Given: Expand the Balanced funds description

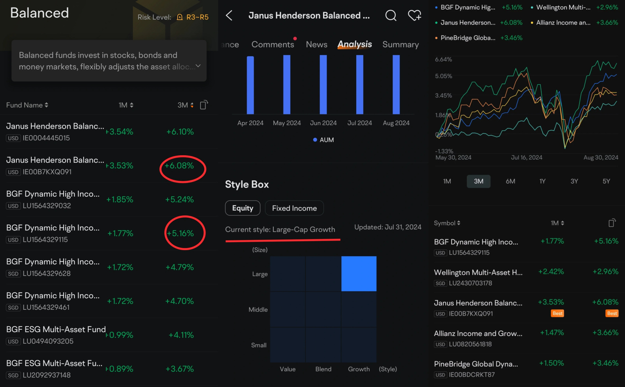Looking at the screenshot, I should click(x=198, y=66).
